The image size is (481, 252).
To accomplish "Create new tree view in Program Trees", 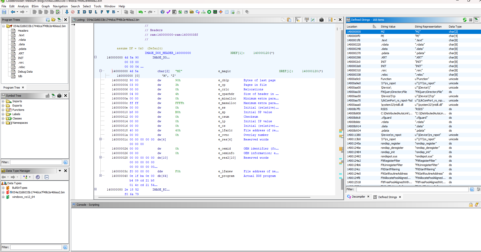I will coord(48,20).
